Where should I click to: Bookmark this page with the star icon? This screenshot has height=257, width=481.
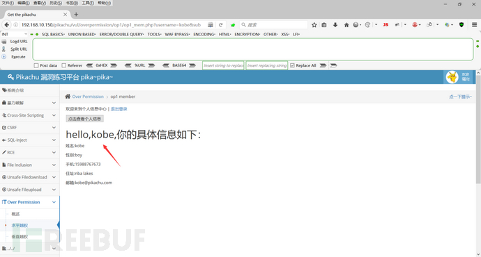[x=314, y=25]
